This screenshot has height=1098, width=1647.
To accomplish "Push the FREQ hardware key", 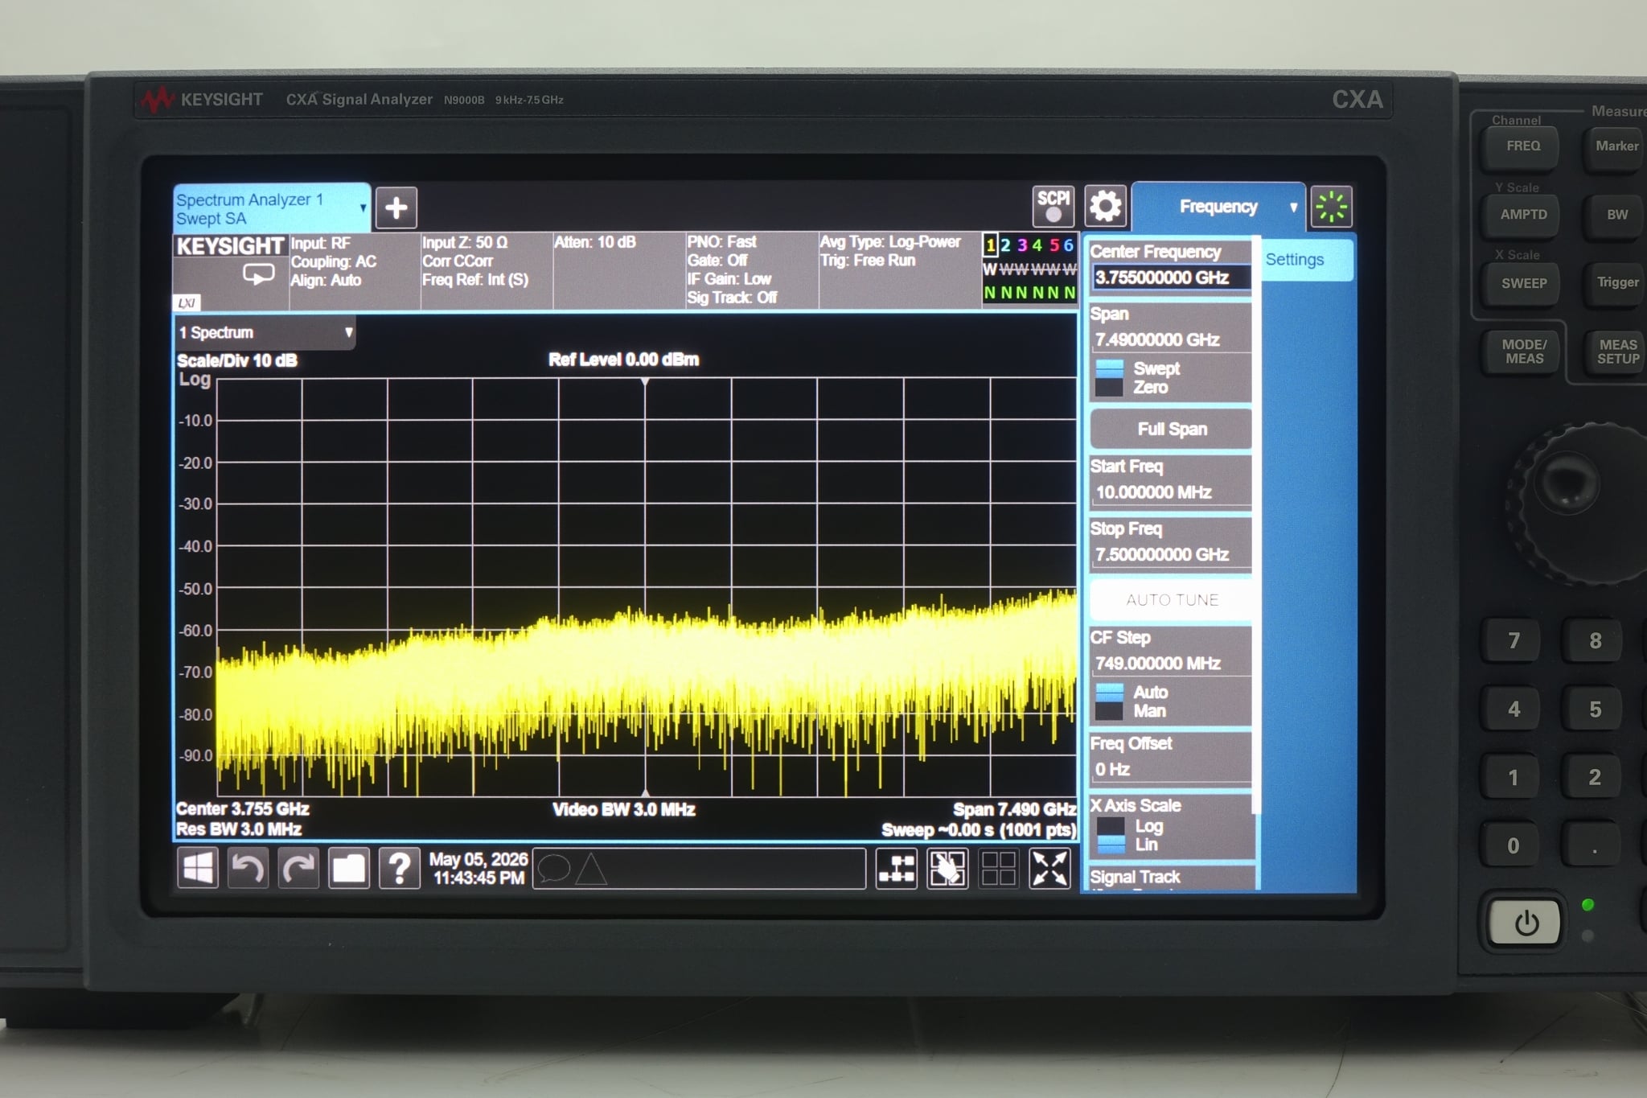I will (x=1523, y=146).
